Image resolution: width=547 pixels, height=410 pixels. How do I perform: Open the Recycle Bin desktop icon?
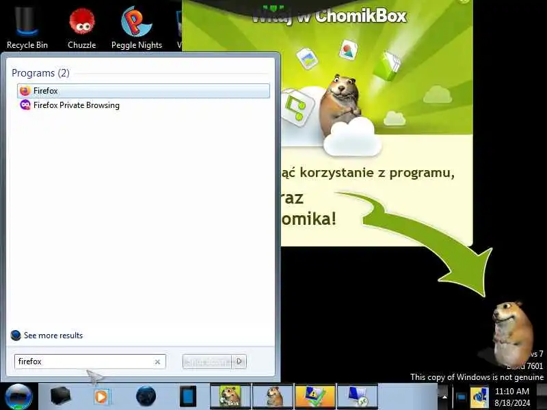pyautogui.click(x=27, y=29)
